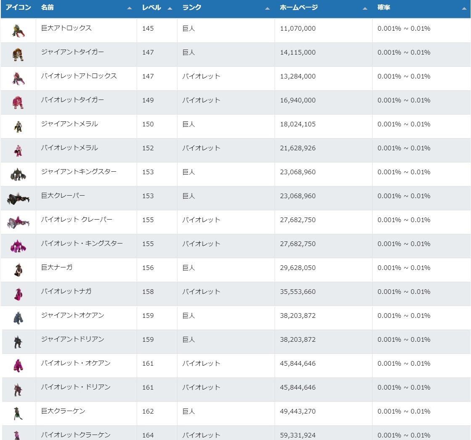Open the バイオレットアトロックス name entry
Screen dimensions: 471x440
tap(79, 76)
